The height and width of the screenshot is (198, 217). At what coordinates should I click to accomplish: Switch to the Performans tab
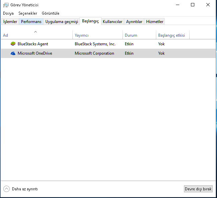coord(31,22)
